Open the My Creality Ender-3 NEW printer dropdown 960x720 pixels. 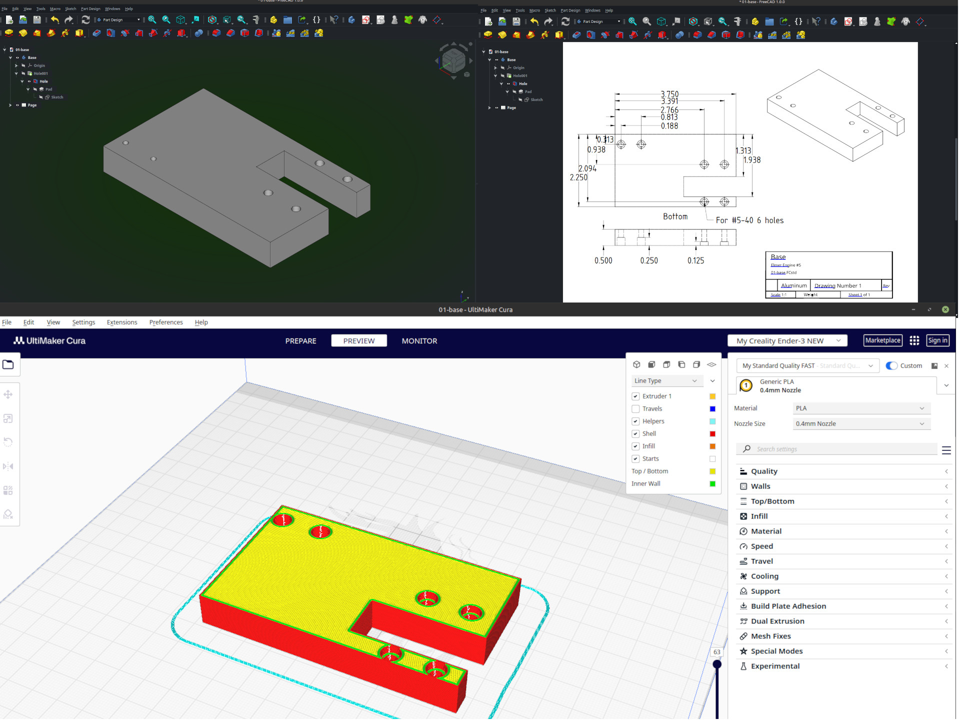pos(787,341)
